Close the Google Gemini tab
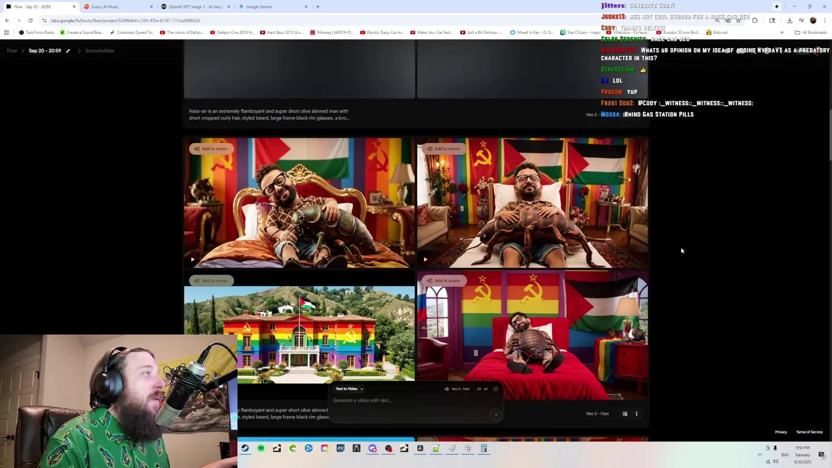The width and height of the screenshot is (832, 468). pos(306,6)
